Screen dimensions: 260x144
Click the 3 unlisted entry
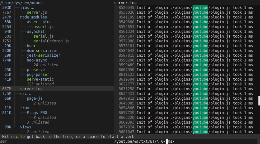click(x=38, y=123)
